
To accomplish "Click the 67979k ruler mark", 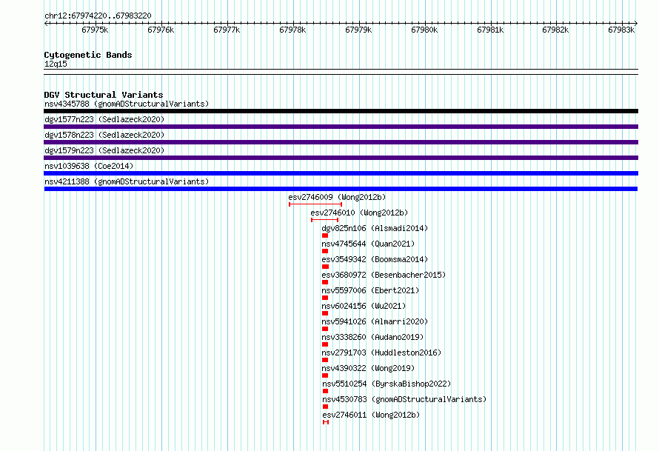I will coord(358,30).
